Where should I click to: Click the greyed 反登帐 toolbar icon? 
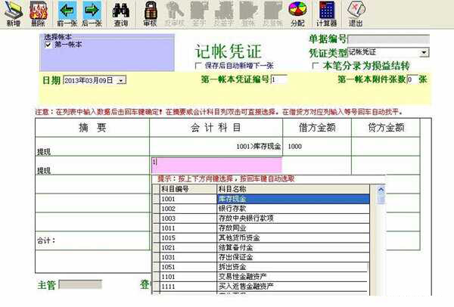(x=272, y=14)
